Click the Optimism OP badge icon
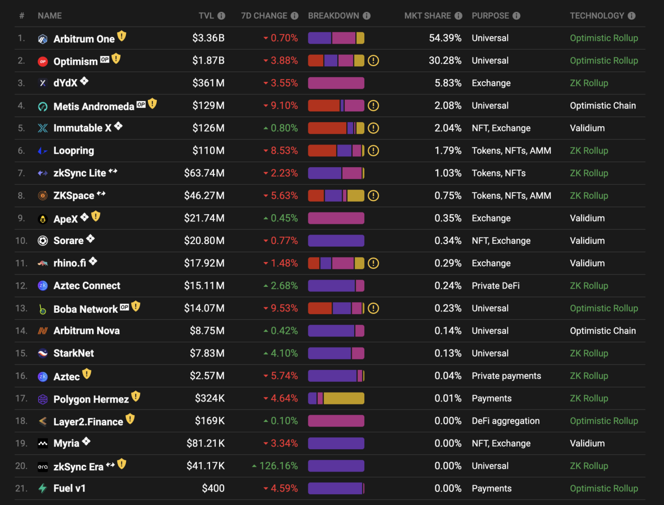The height and width of the screenshot is (505, 664). click(x=104, y=59)
